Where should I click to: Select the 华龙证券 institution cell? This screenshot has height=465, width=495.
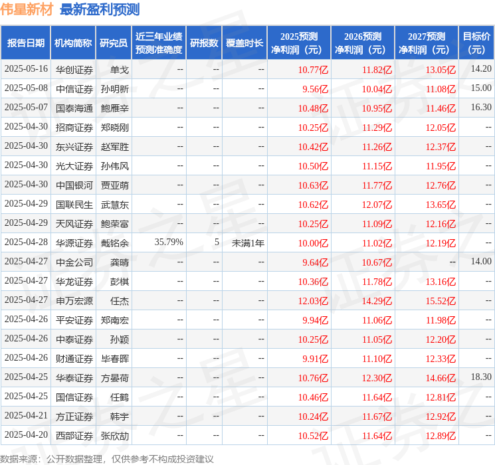tap(74, 282)
